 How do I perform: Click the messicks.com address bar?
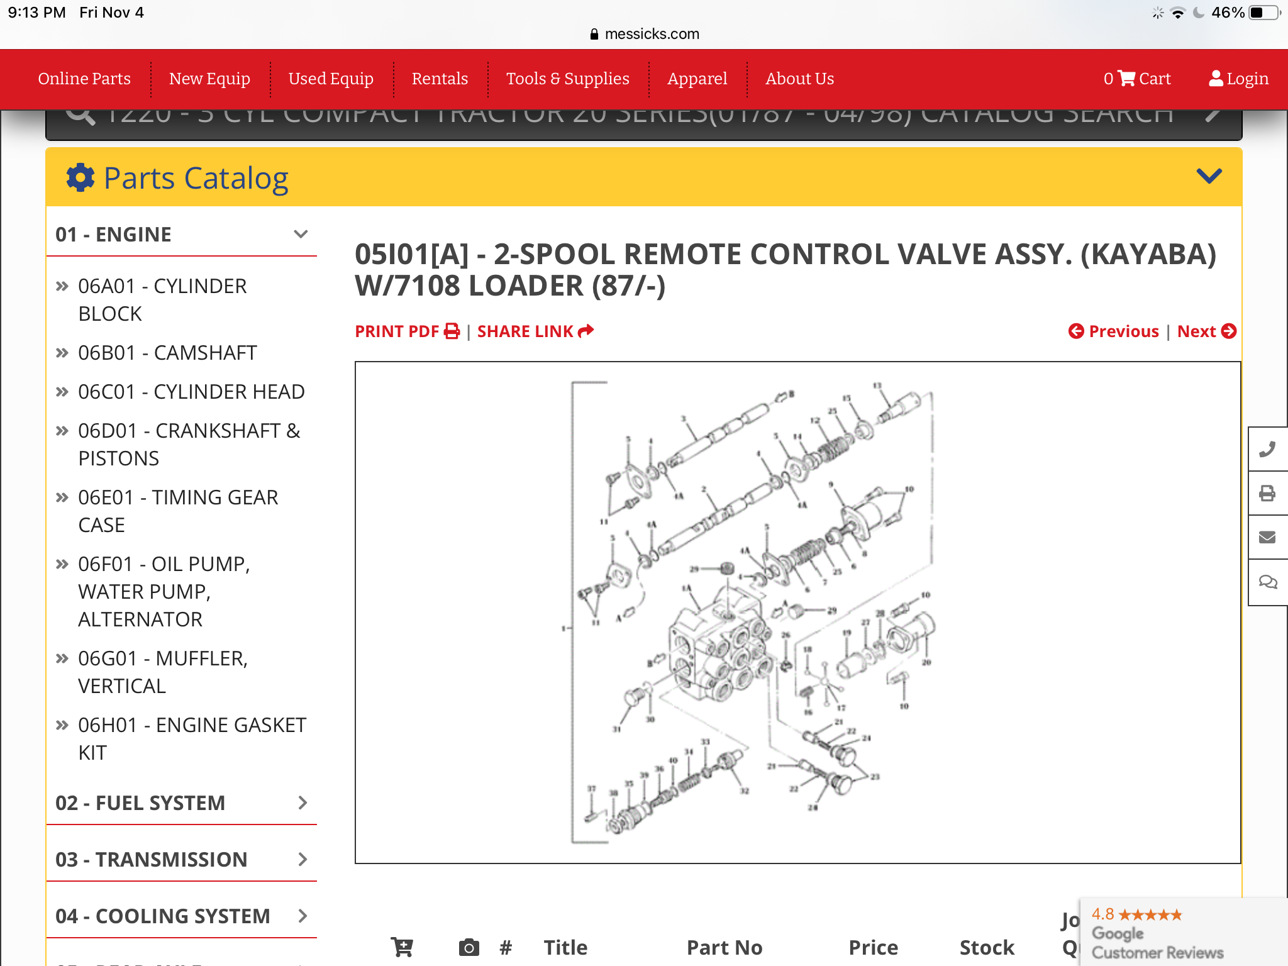[x=645, y=34]
